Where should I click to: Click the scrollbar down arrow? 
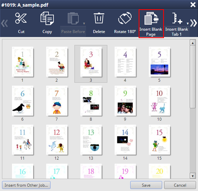(x=193, y=176)
